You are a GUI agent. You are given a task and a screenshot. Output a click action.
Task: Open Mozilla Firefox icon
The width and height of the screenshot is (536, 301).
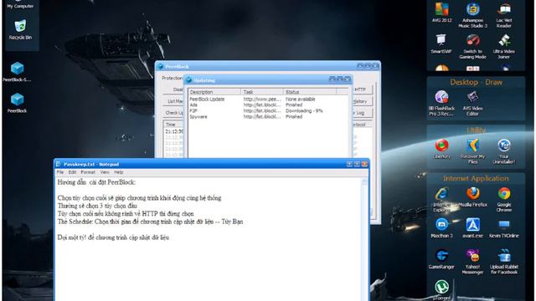point(472,197)
